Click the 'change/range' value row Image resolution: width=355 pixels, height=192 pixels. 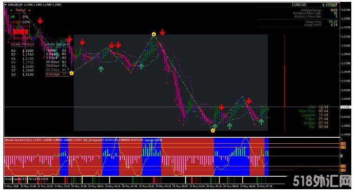click(319, 10)
